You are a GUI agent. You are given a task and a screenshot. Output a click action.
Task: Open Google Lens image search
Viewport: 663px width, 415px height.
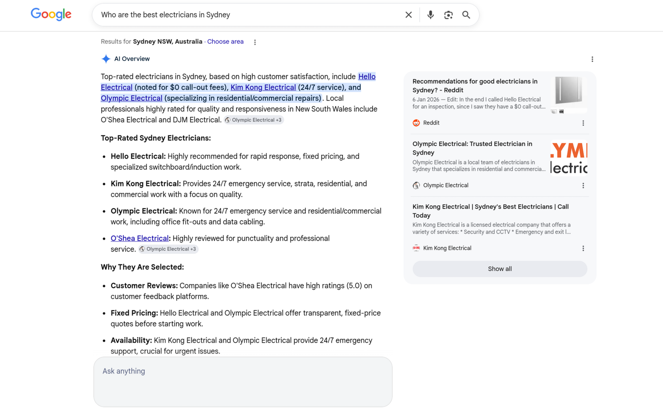(448, 15)
